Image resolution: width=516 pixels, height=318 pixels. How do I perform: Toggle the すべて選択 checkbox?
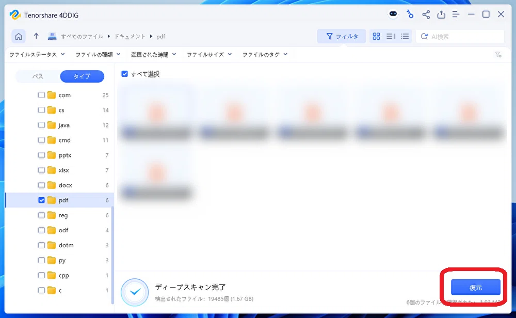pyautogui.click(x=124, y=74)
